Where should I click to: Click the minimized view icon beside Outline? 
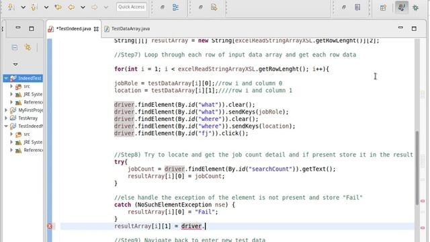click(x=163, y=7)
